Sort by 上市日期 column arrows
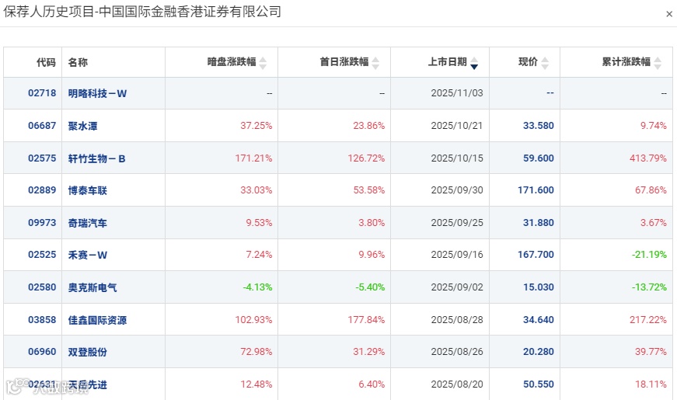 click(x=474, y=63)
